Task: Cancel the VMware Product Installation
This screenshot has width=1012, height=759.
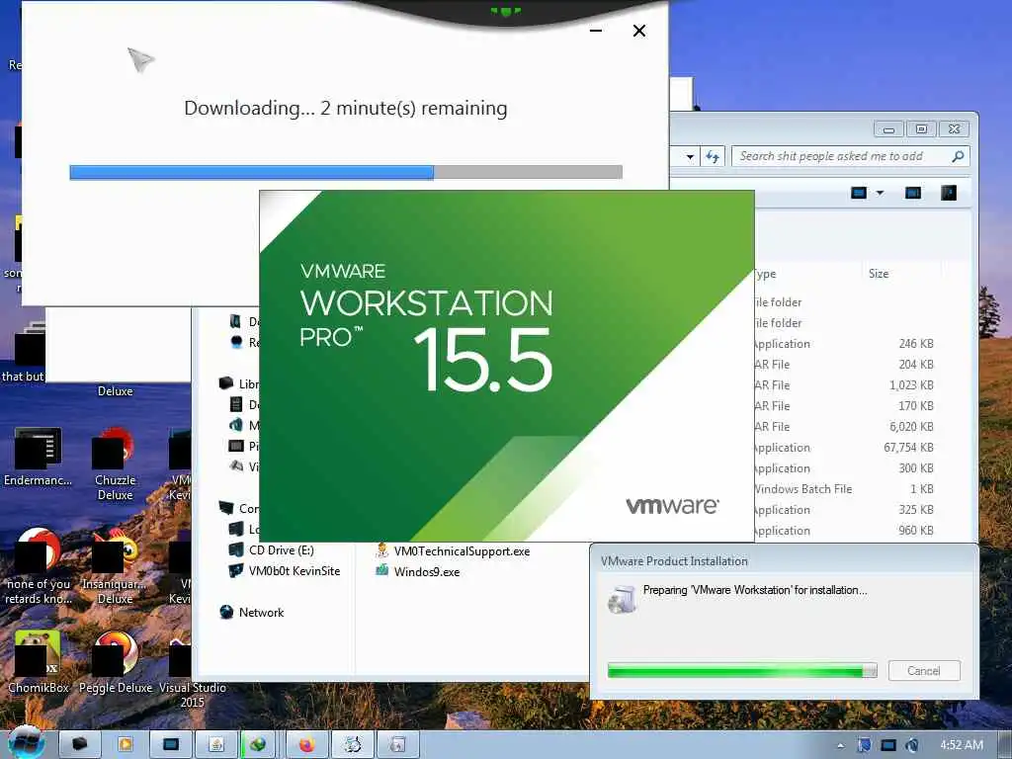Action: coord(924,671)
